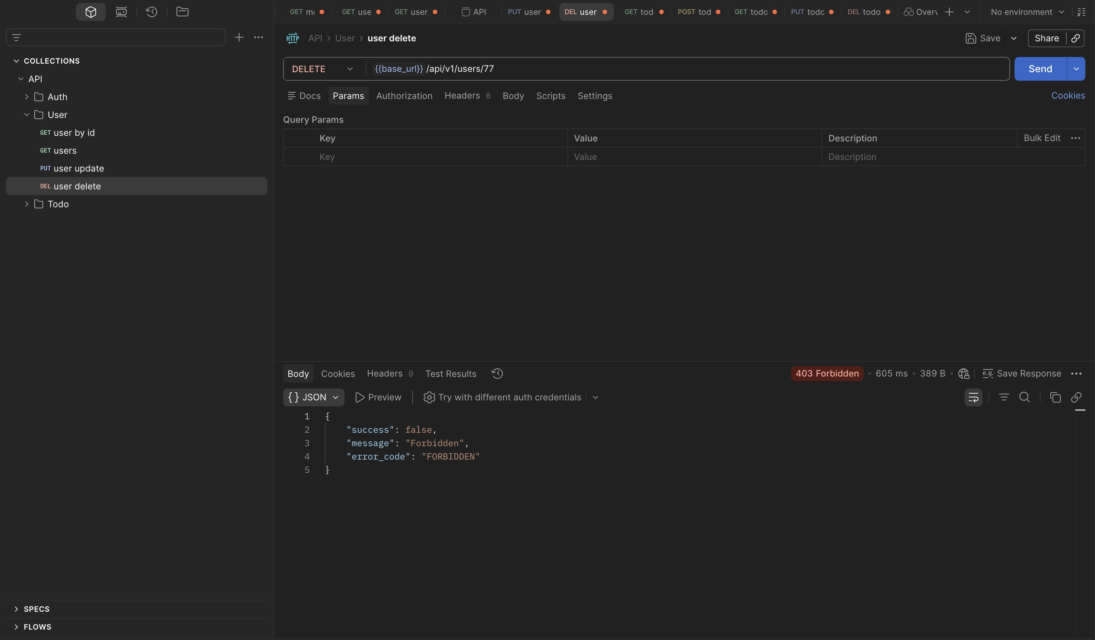Open Test Results tab
The height and width of the screenshot is (640, 1095).
pyautogui.click(x=451, y=374)
